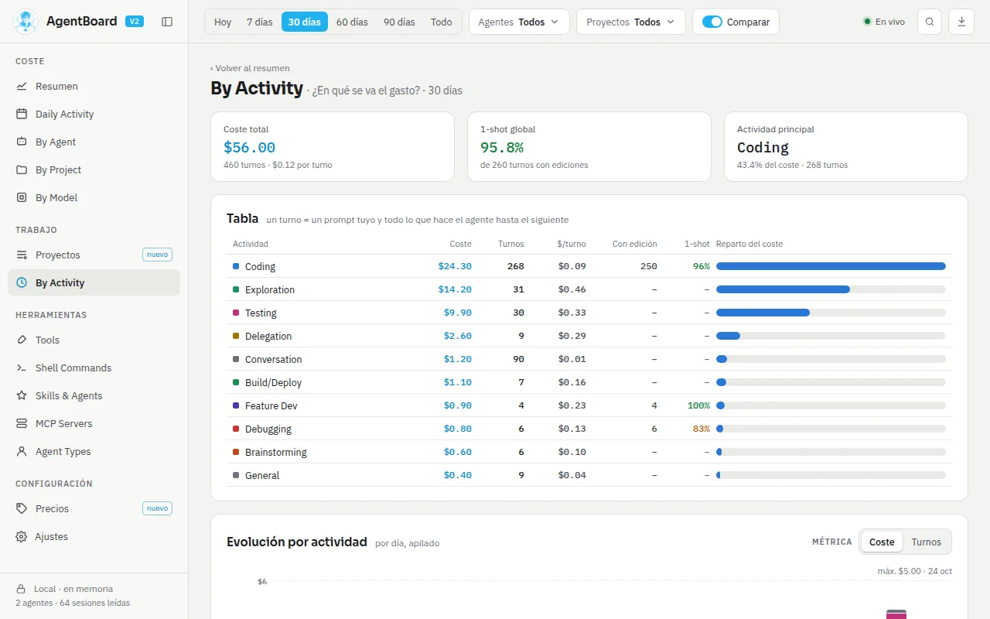Switch to the 90 días range
This screenshot has width=990, height=619.
coord(399,22)
